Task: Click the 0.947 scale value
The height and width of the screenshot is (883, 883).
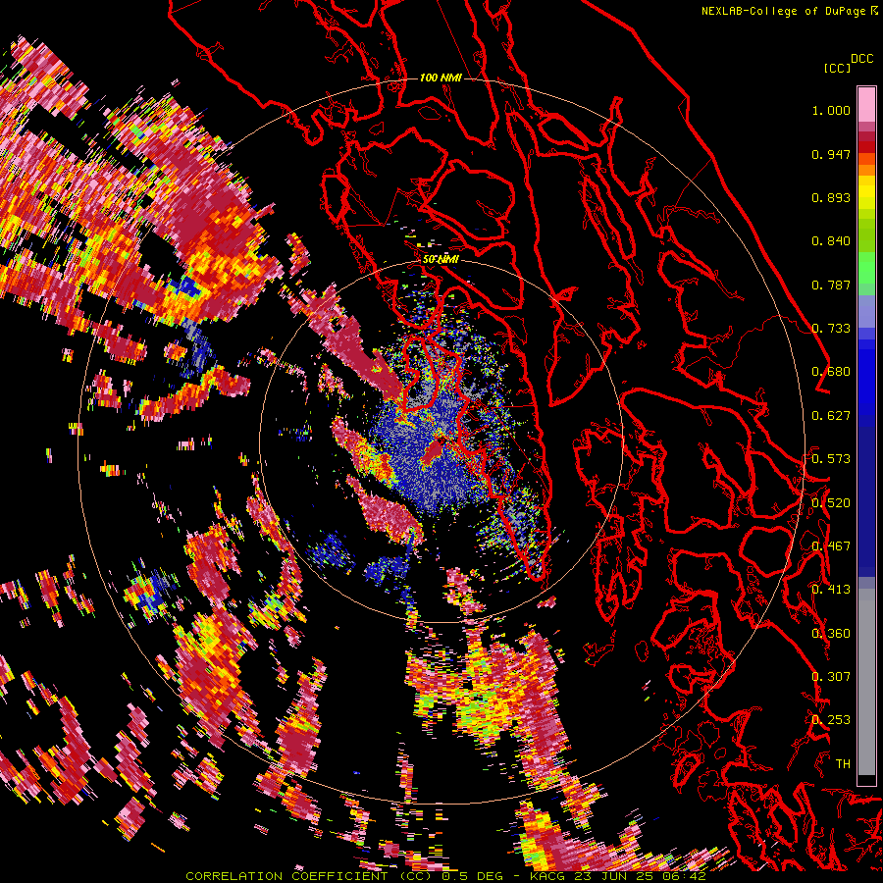Action: click(x=831, y=154)
